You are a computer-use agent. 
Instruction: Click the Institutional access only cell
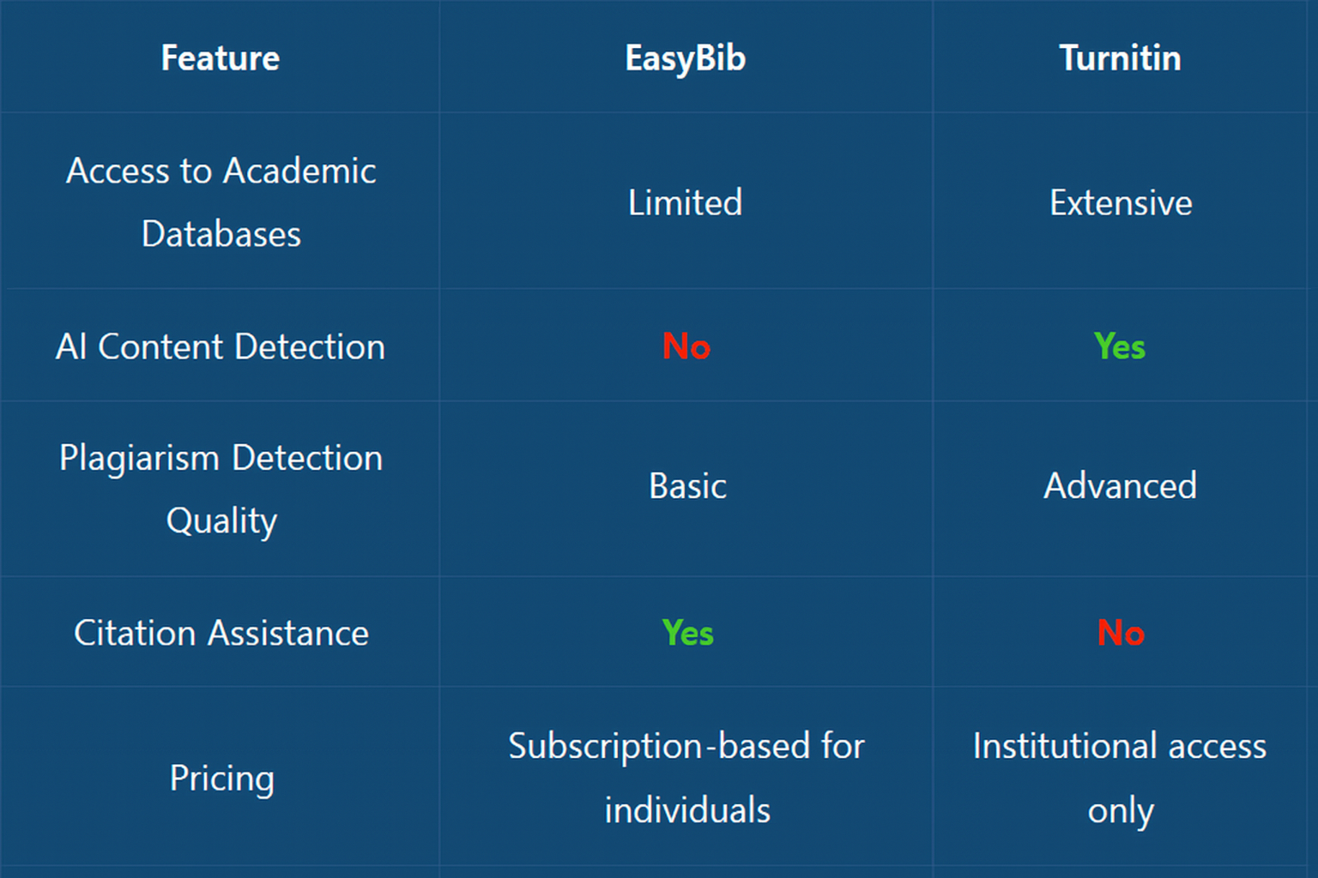click(1120, 778)
